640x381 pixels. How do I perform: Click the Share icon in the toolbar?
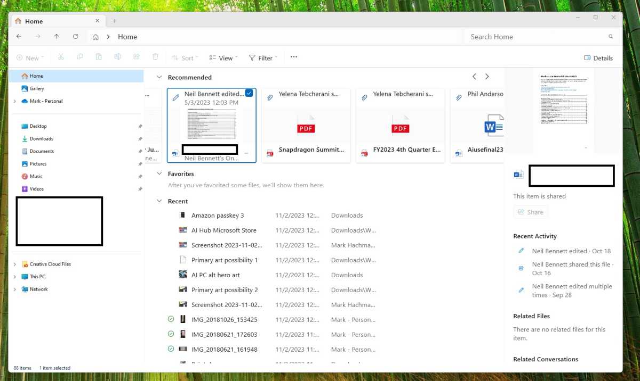point(137,57)
